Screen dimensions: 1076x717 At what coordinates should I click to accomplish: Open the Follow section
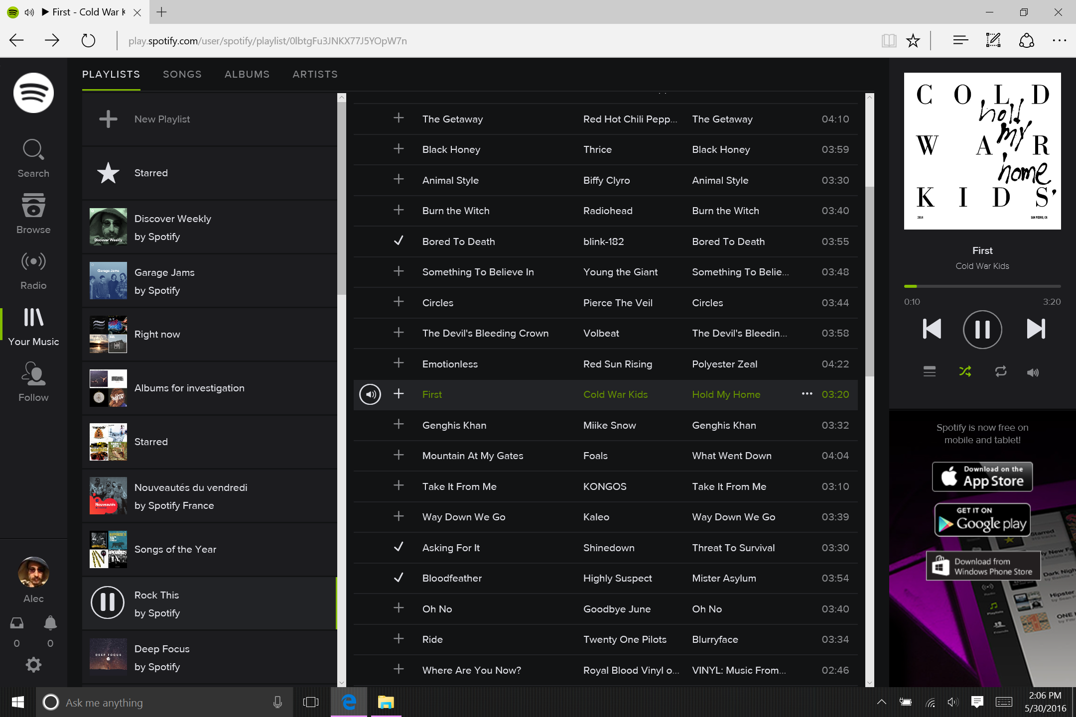point(33,382)
